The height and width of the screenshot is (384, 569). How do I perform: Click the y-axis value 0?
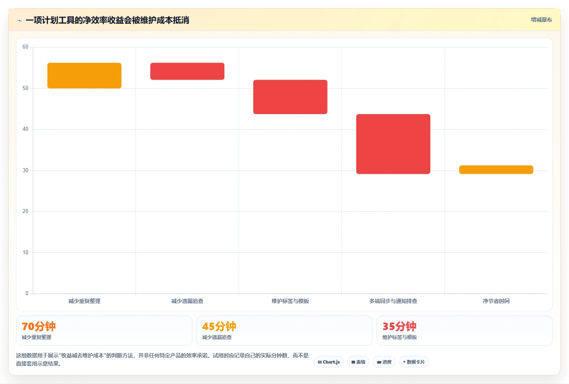pos(27,294)
